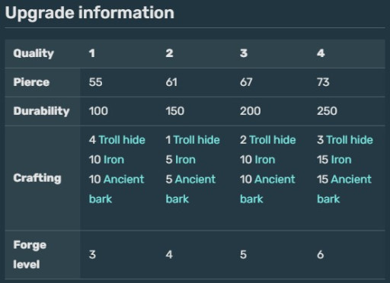390x283 pixels.
Task: Follow Ancient bark link under quality 4
Action: 344,189
